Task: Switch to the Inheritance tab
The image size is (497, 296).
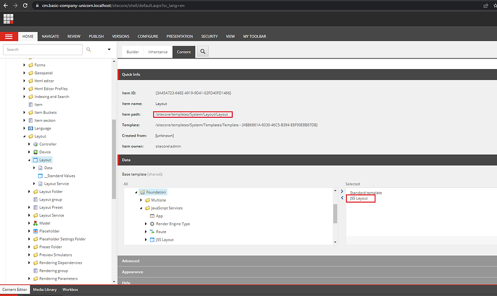Action: point(158,52)
